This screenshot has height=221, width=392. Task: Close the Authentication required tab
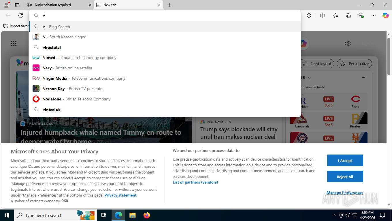click(x=90, y=5)
